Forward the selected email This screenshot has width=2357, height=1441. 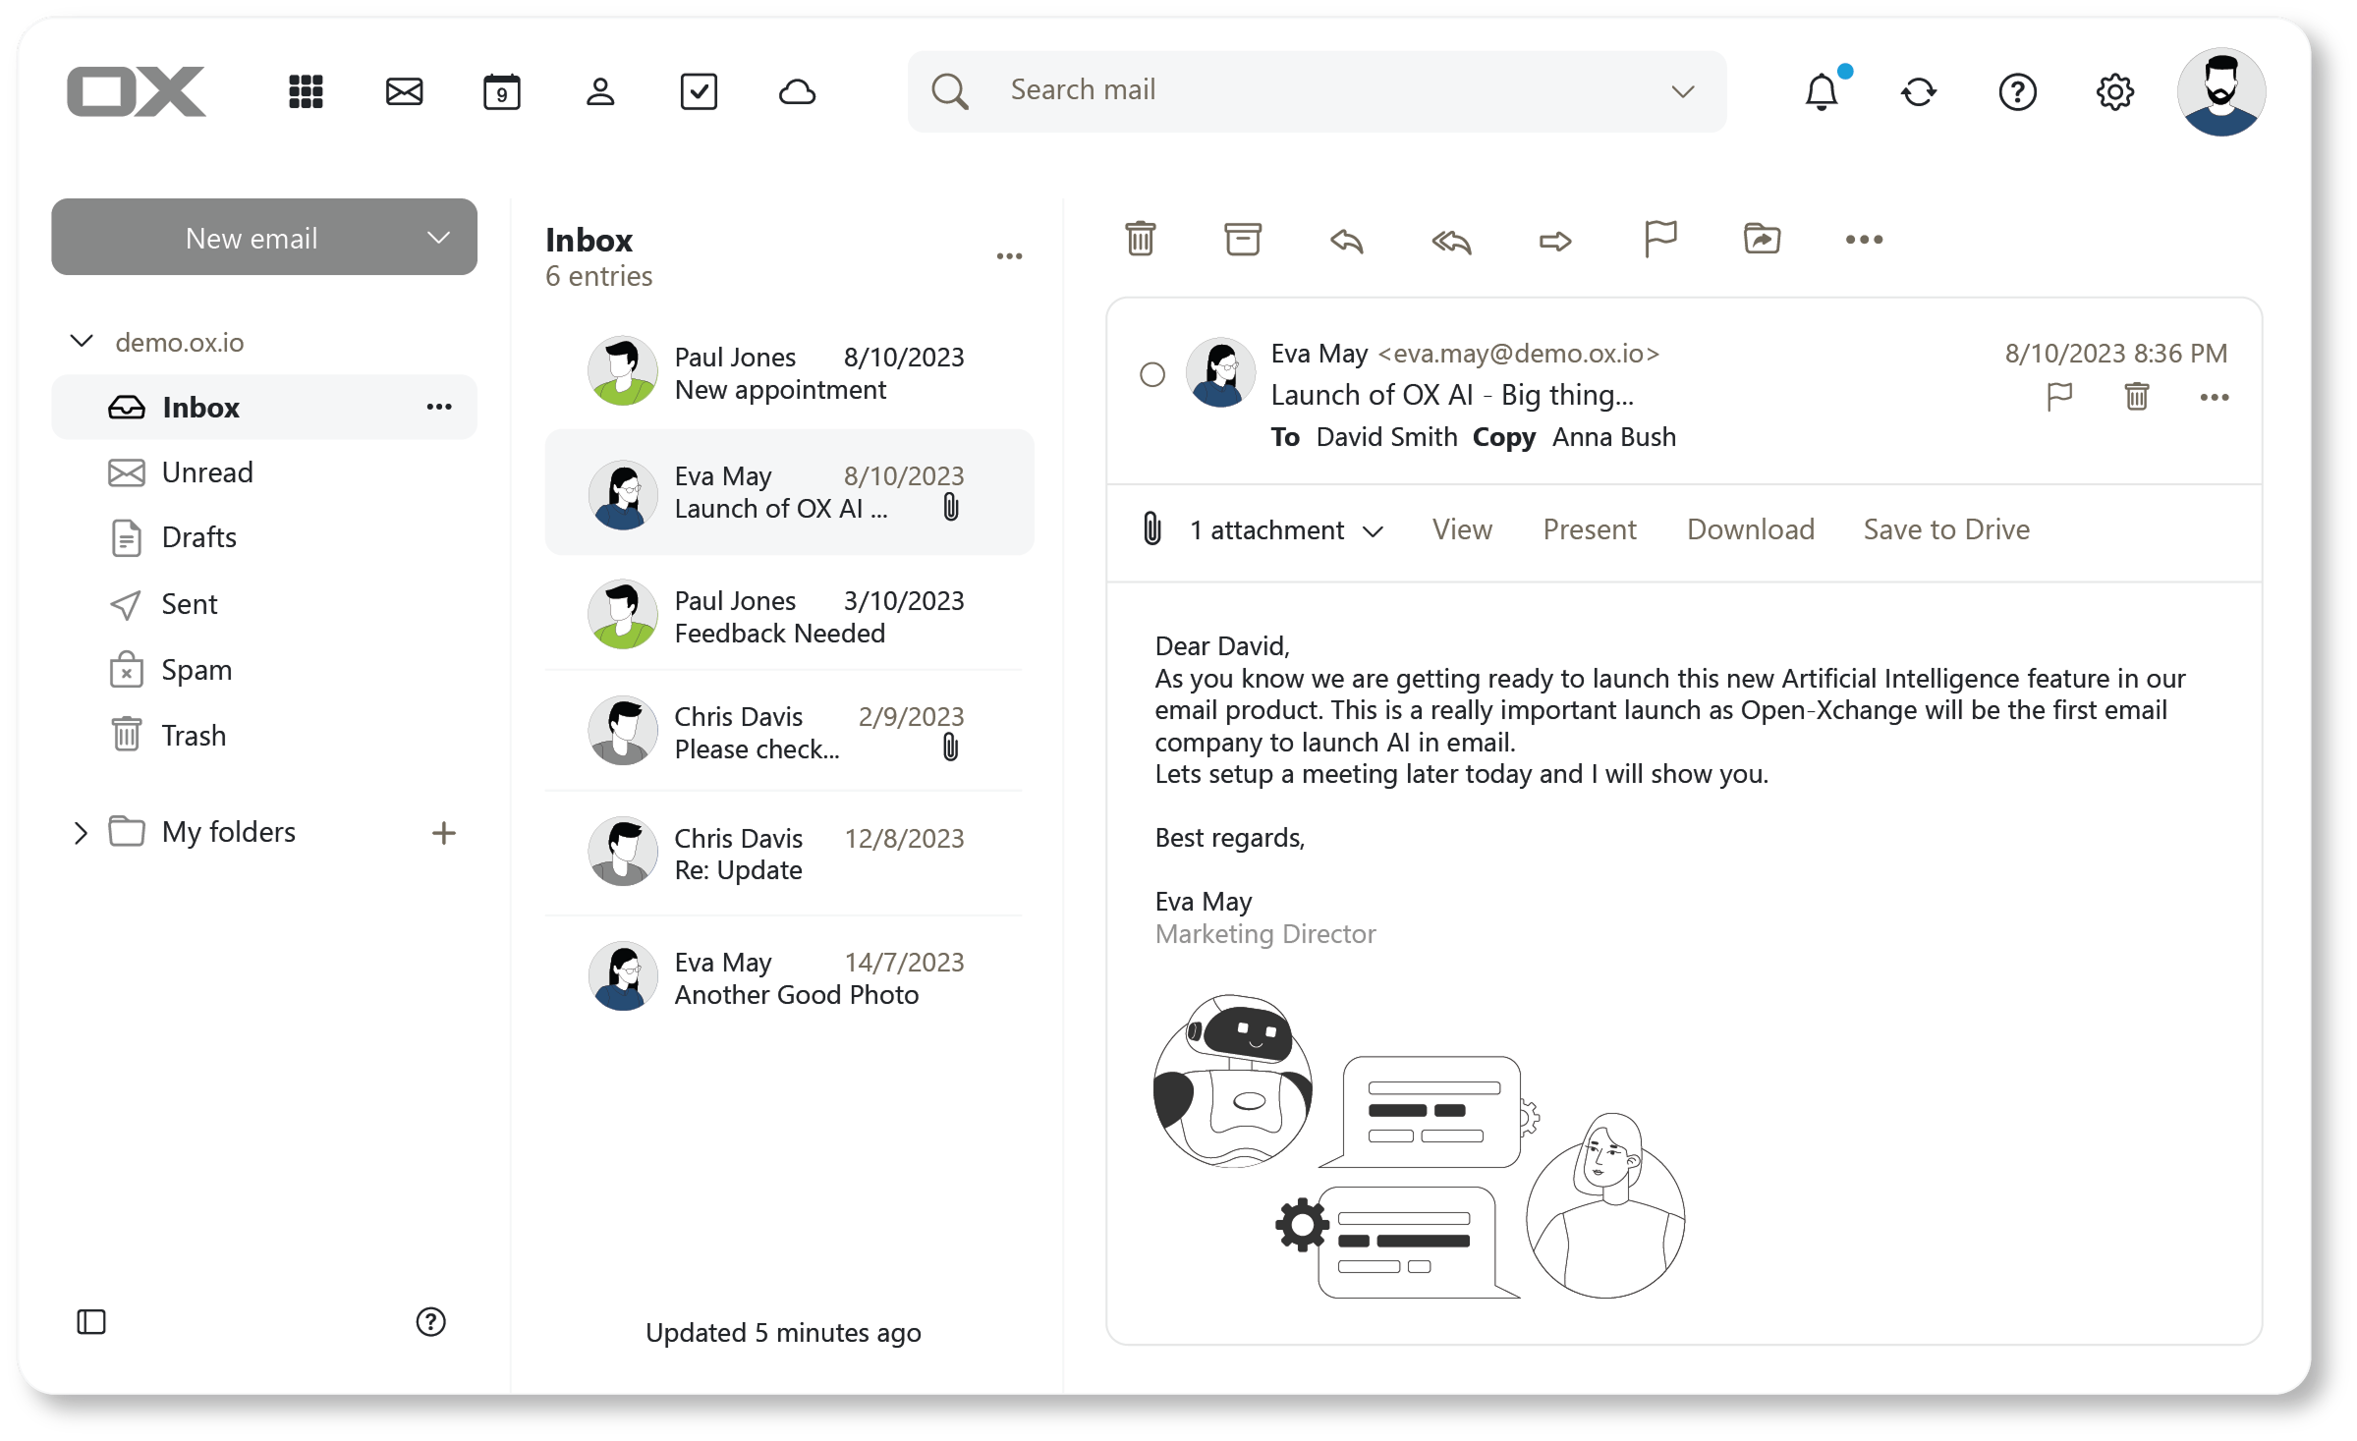coord(1555,241)
